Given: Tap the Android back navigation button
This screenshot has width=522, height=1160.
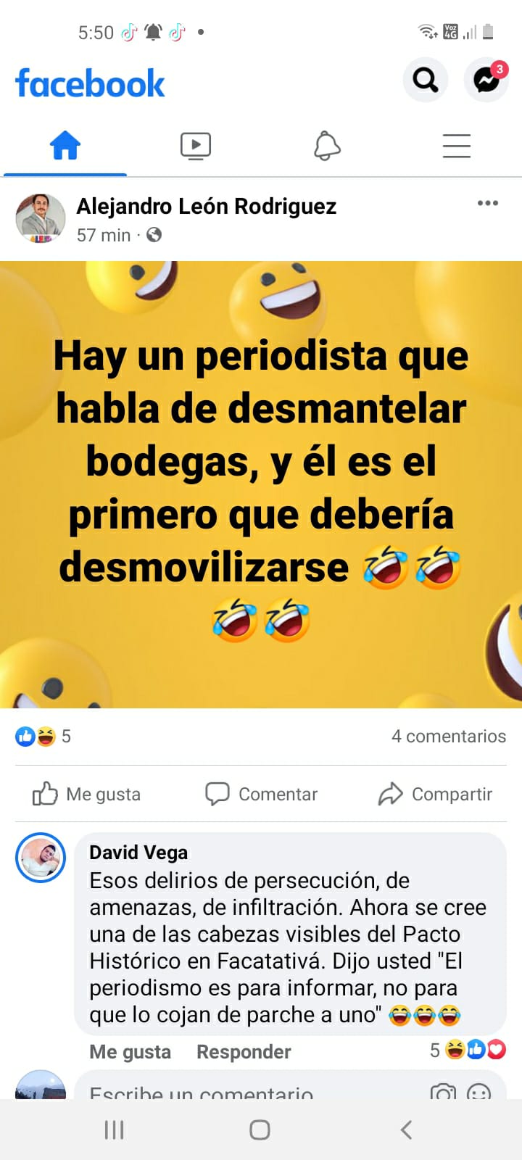Looking at the screenshot, I should point(406,1130).
